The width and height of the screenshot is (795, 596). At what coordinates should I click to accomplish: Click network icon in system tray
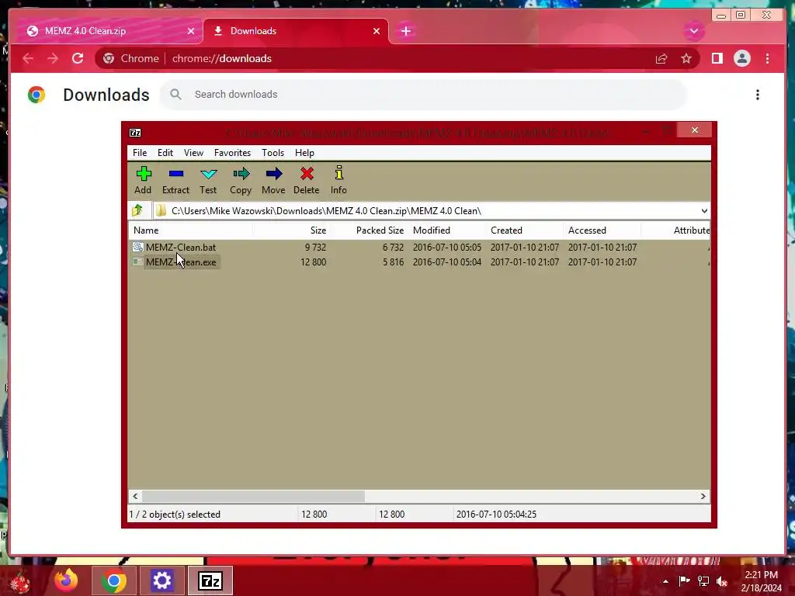coord(703,581)
